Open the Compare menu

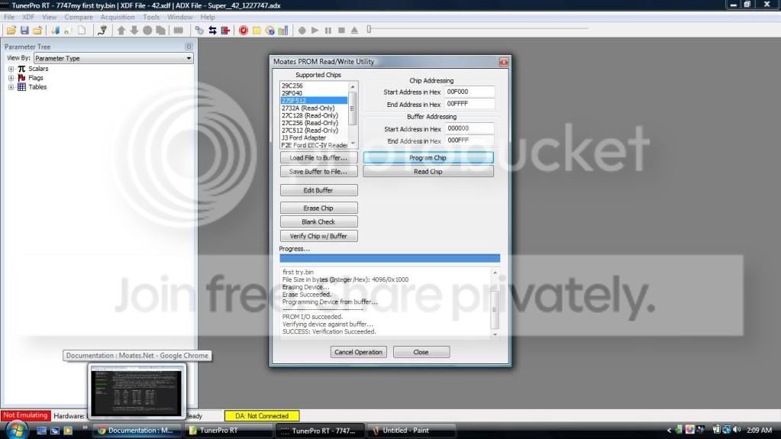coord(78,17)
